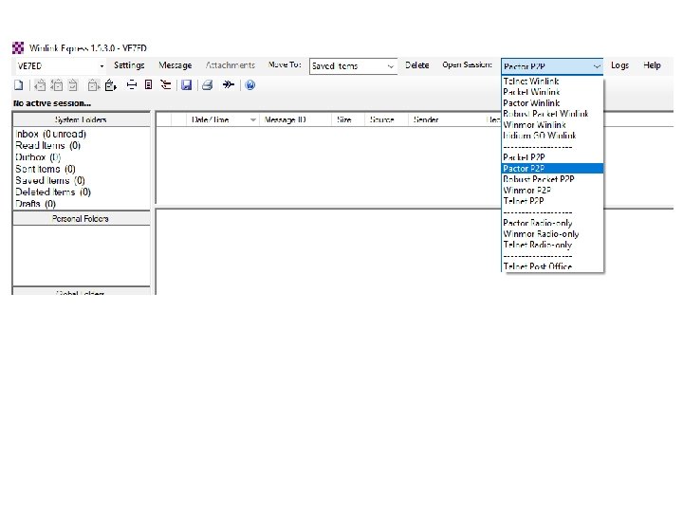
Task: Sort by the Message ID column header
Action: (x=295, y=119)
